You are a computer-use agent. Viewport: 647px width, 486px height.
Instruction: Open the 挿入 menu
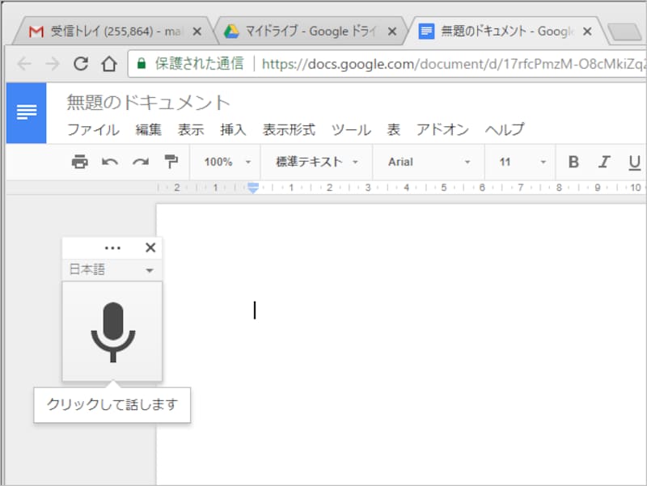point(233,129)
